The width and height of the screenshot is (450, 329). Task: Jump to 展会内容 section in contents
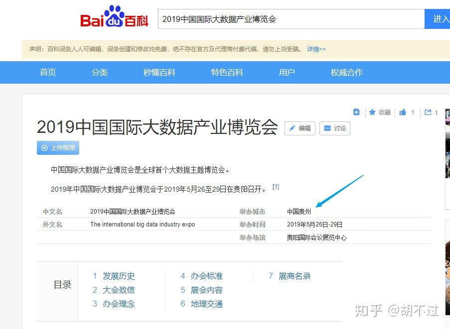point(207,290)
